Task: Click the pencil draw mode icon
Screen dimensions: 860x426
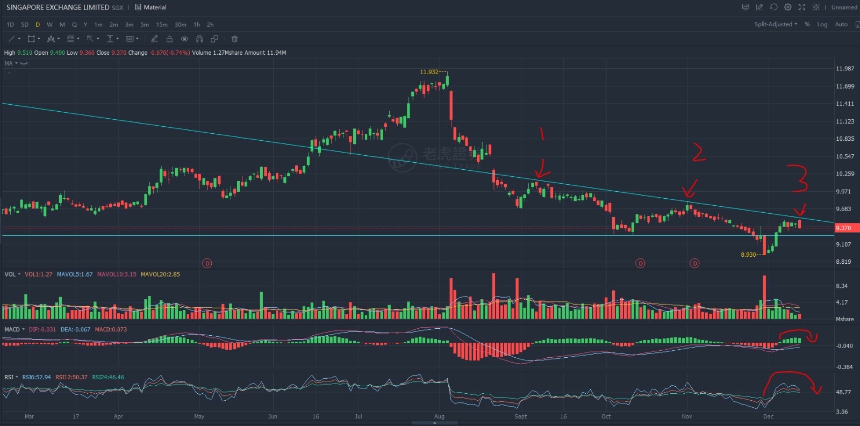Action: click(x=154, y=39)
